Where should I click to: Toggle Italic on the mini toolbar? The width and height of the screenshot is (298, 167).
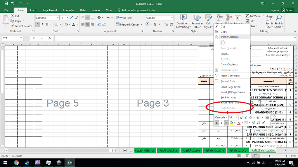click(x=222, y=123)
